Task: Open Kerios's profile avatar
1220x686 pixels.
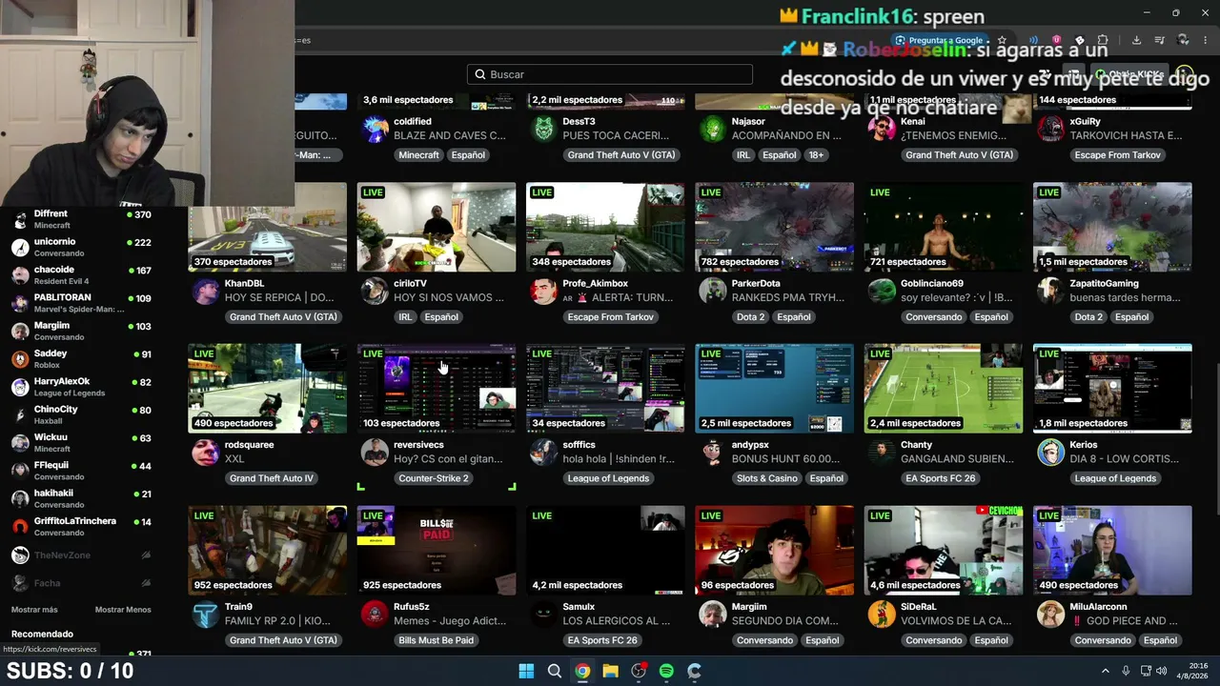Action: (x=1050, y=452)
